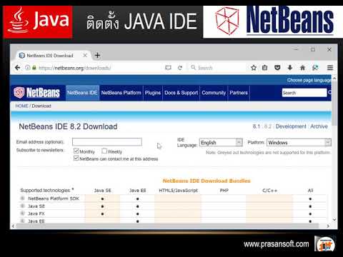Image resolution: width=343 pixels, height=257 pixels.
Task: Click the HTML5/JavaScript column header
Action: (x=178, y=191)
